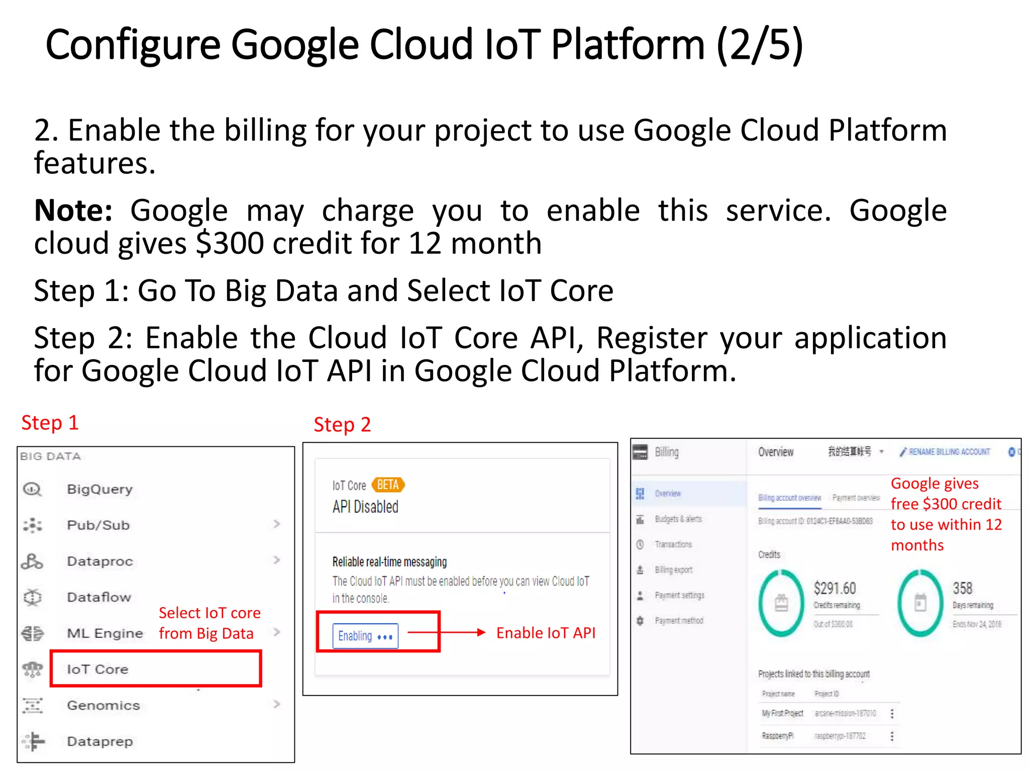Viewport: 1029px width, 772px height.
Task: Click the ML Engine brain icon
Action: click(33, 633)
